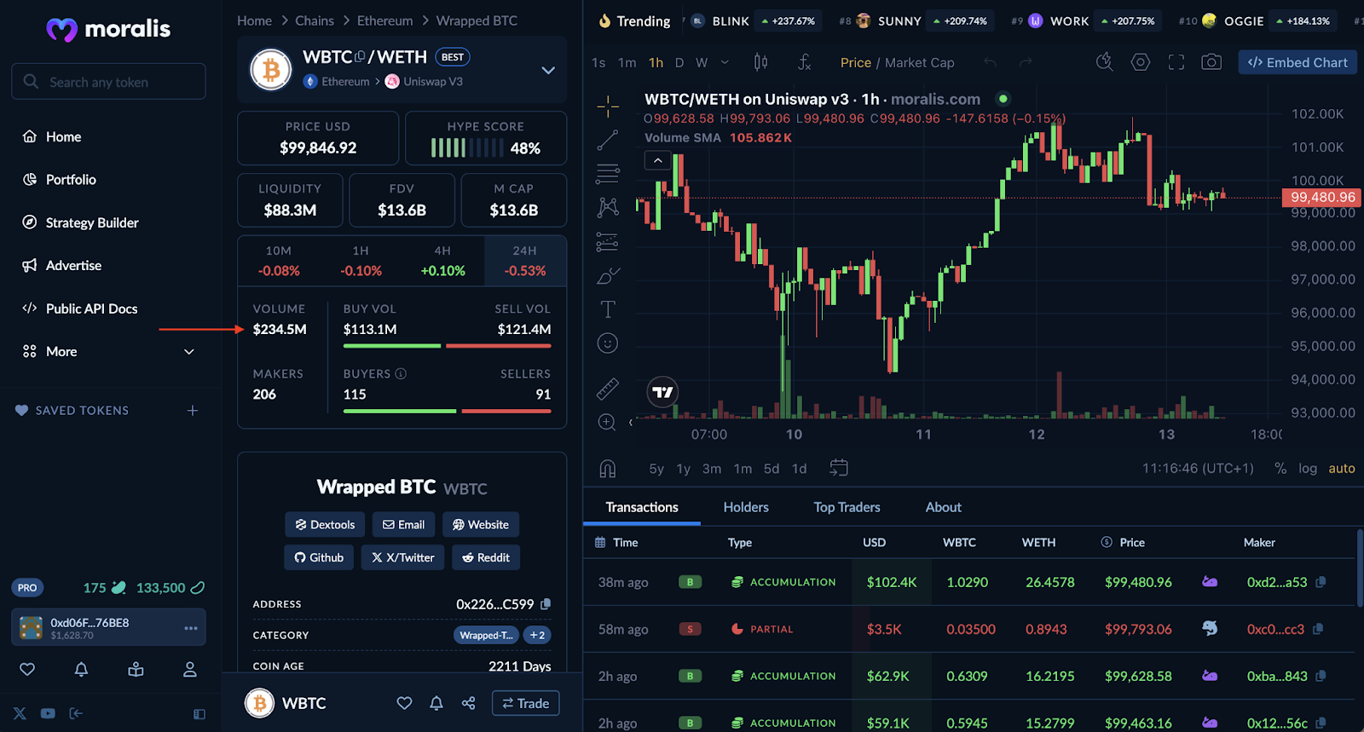1364x732 pixels.
Task: Open the Reddit link button
Action: coord(486,557)
